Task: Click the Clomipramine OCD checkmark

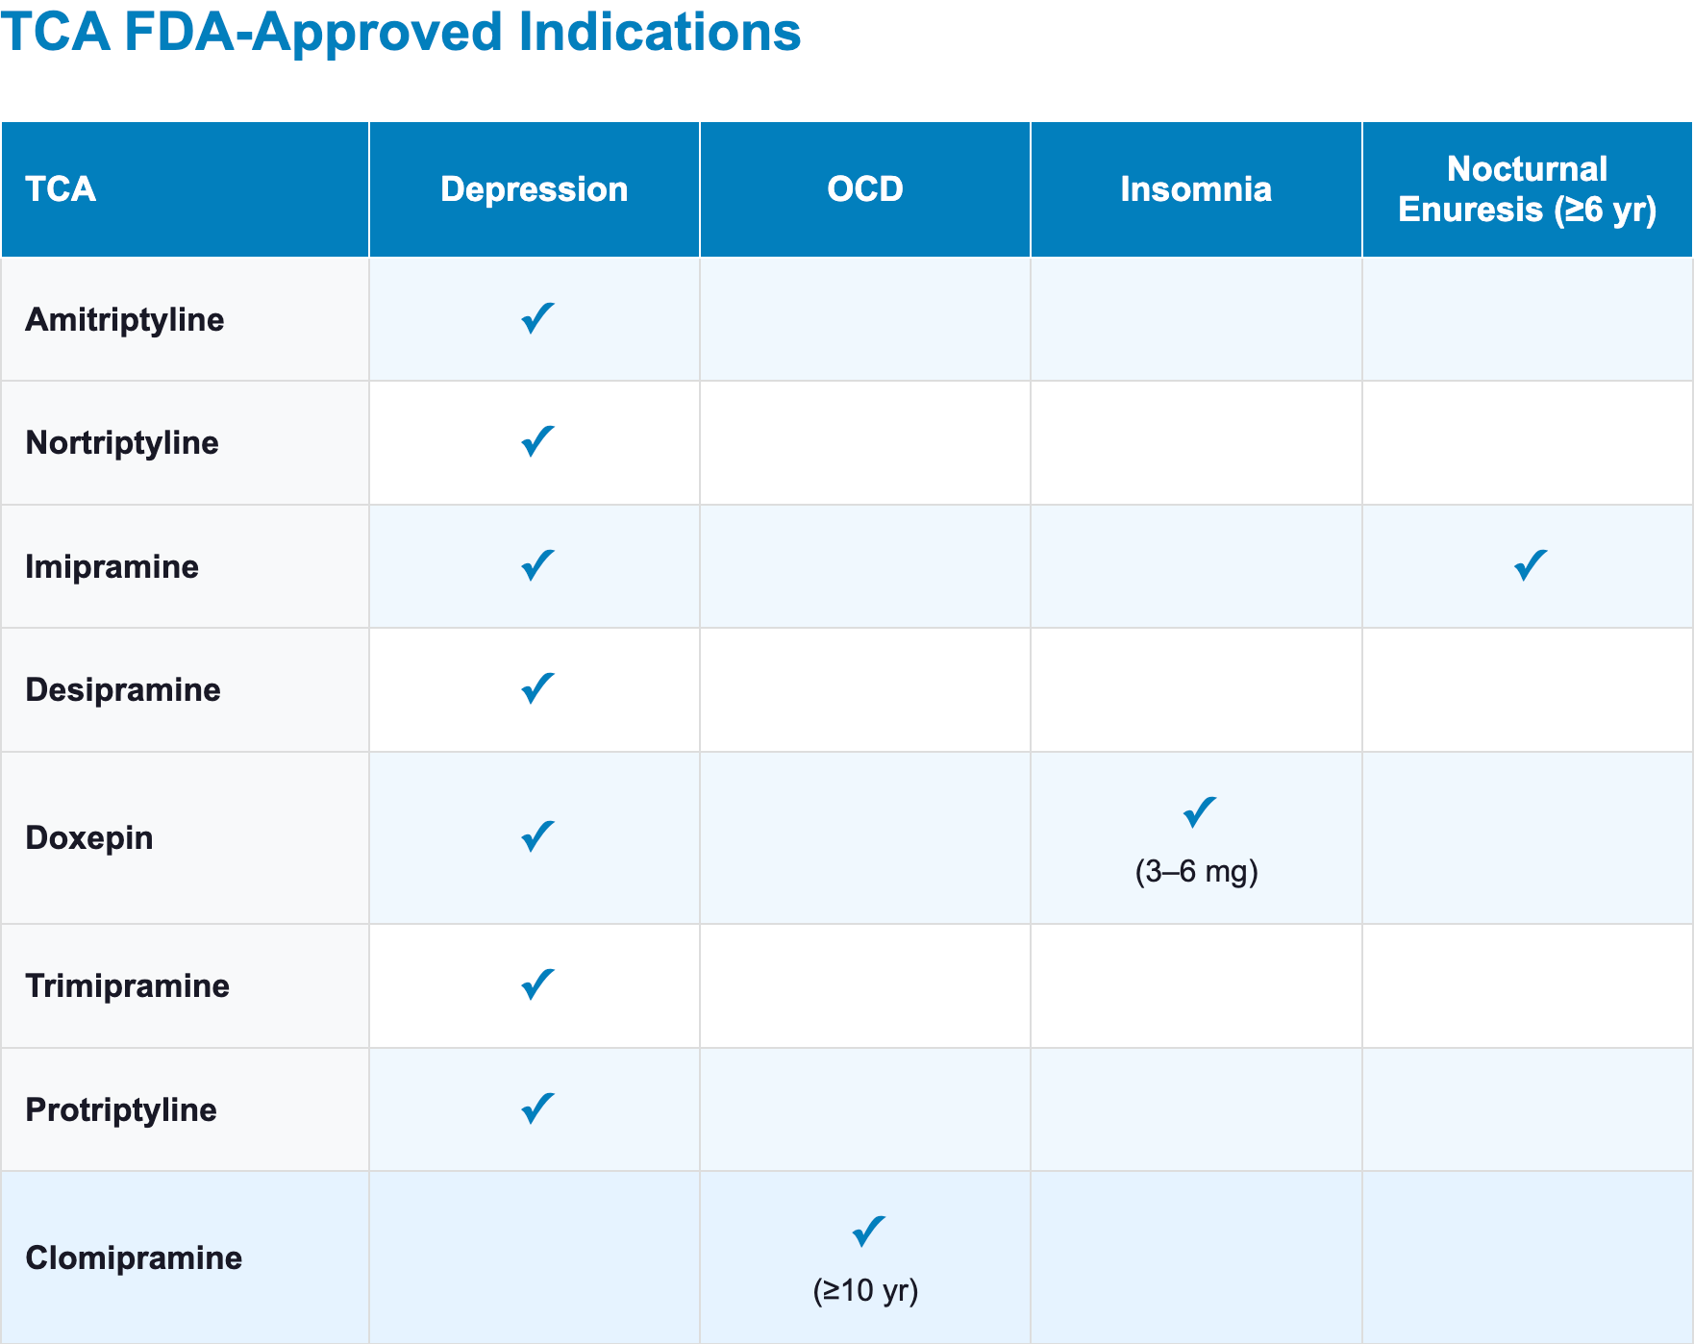Action: pos(868,1232)
